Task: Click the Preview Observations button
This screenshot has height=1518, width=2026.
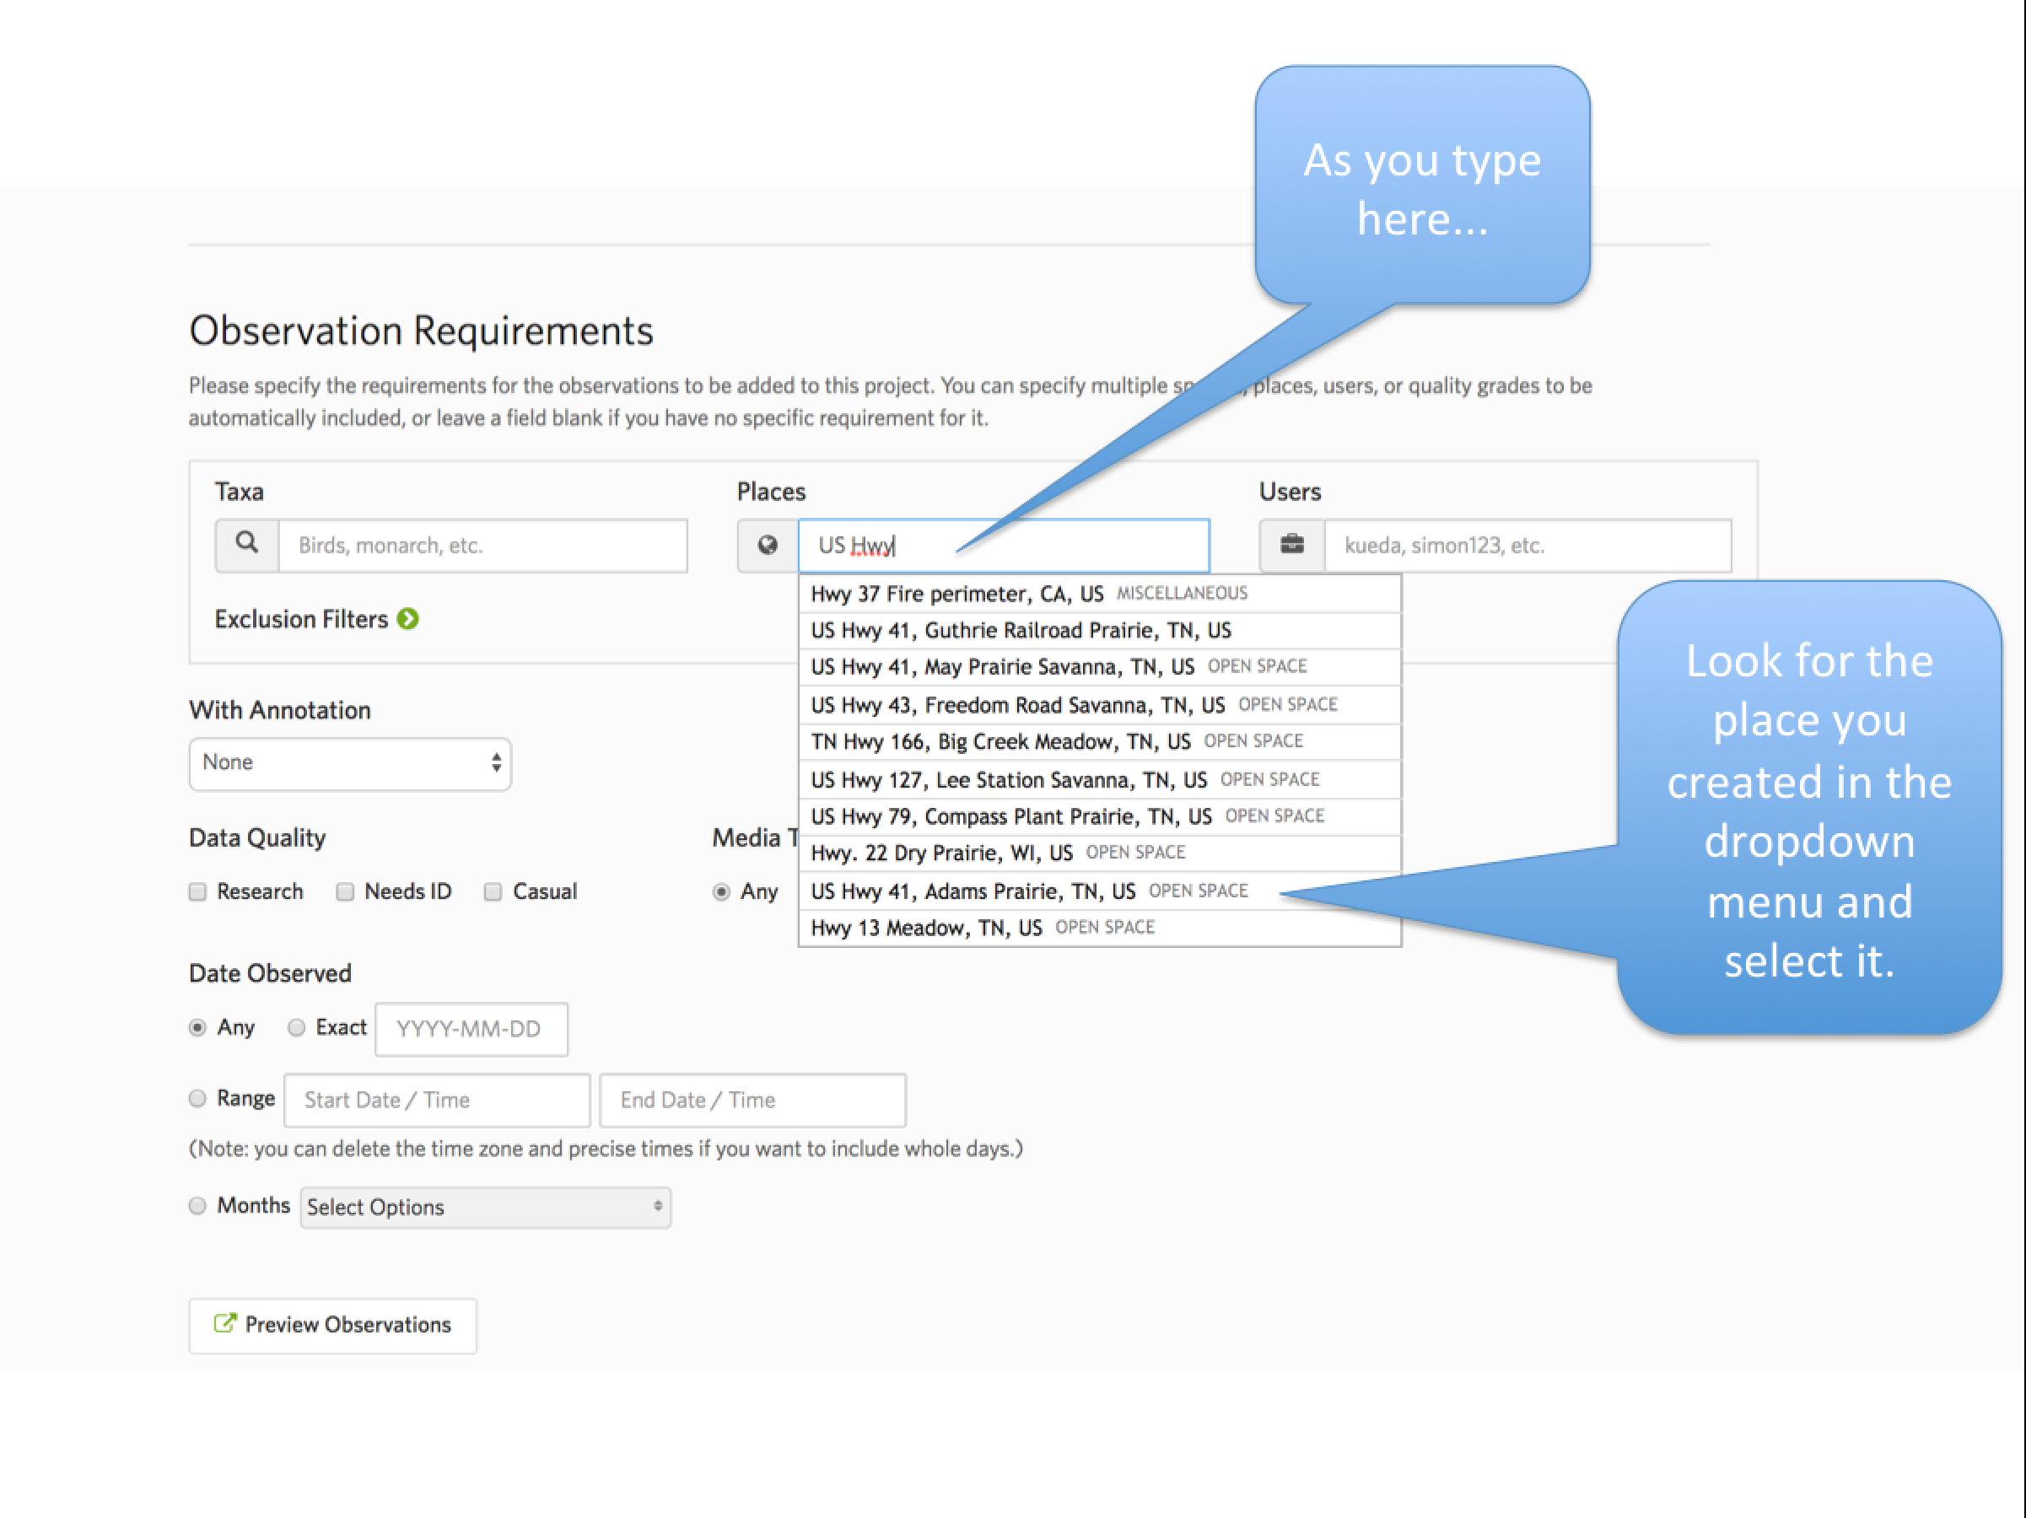Action: 333,1325
